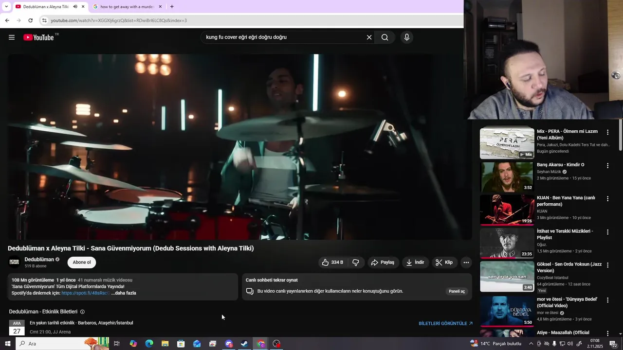623x350 pixels.
Task: Open options menu for Barış Akarsu video
Action: (607, 166)
